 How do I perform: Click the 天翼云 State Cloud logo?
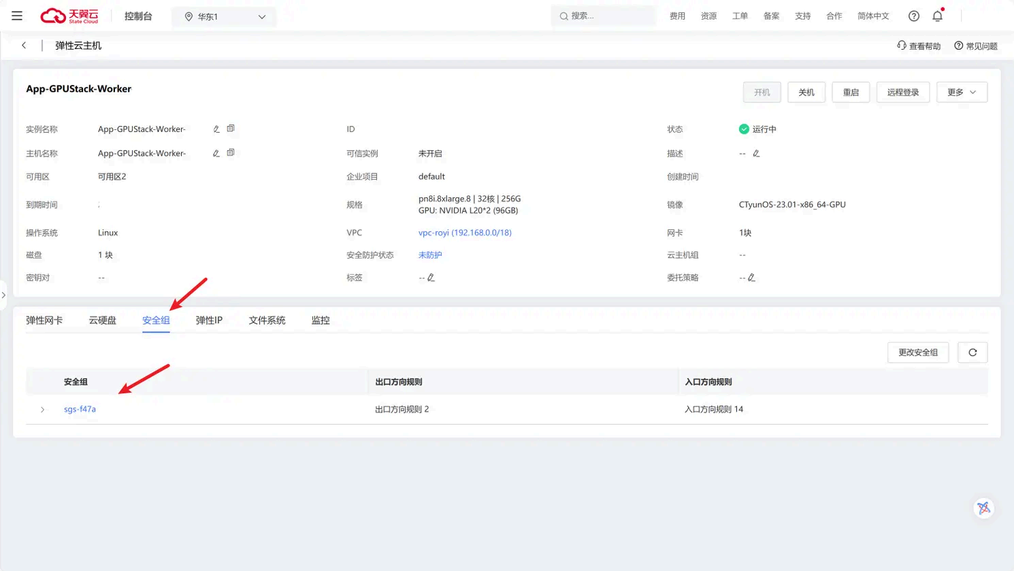(x=69, y=16)
